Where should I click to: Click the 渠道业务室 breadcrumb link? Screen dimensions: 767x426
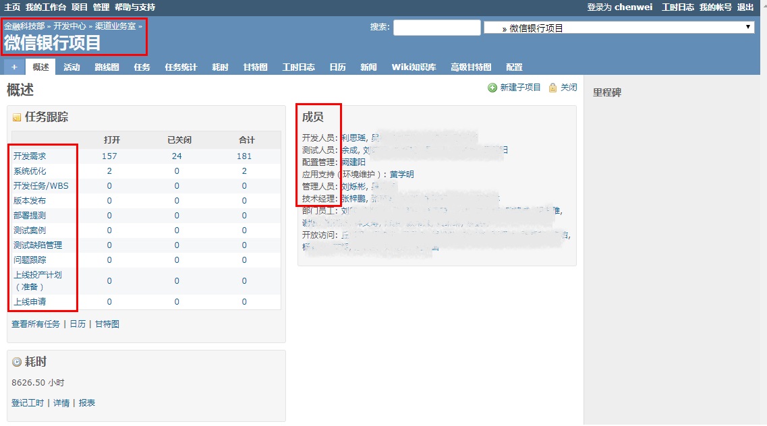[115, 26]
